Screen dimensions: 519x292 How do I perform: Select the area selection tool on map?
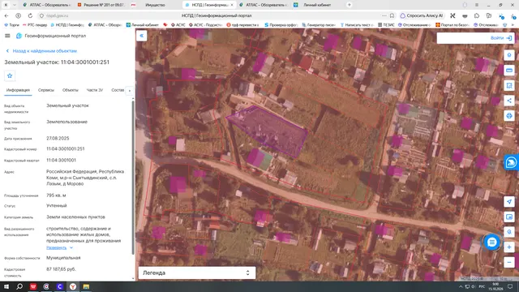click(509, 85)
